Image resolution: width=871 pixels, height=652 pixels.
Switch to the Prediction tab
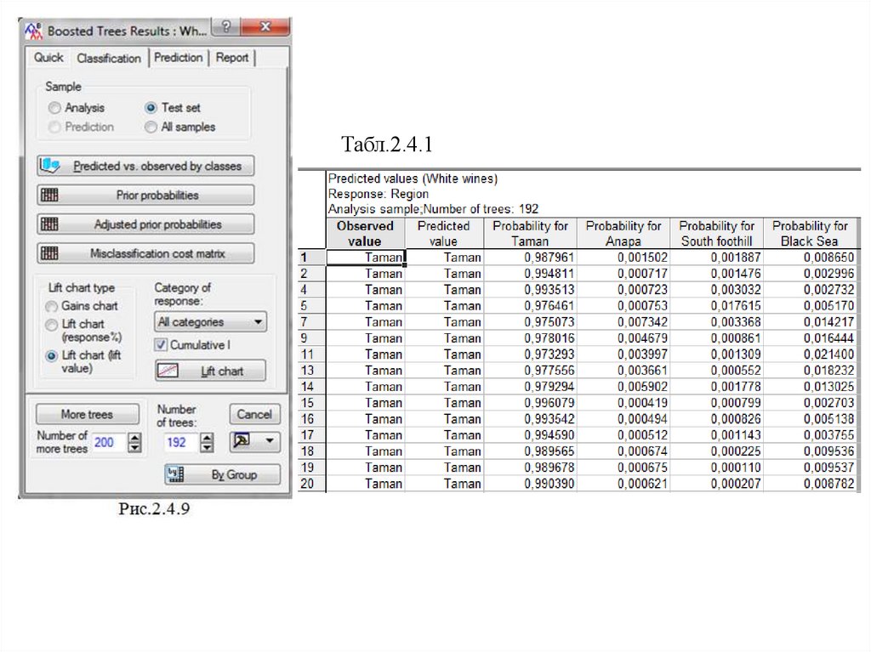click(x=179, y=58)
